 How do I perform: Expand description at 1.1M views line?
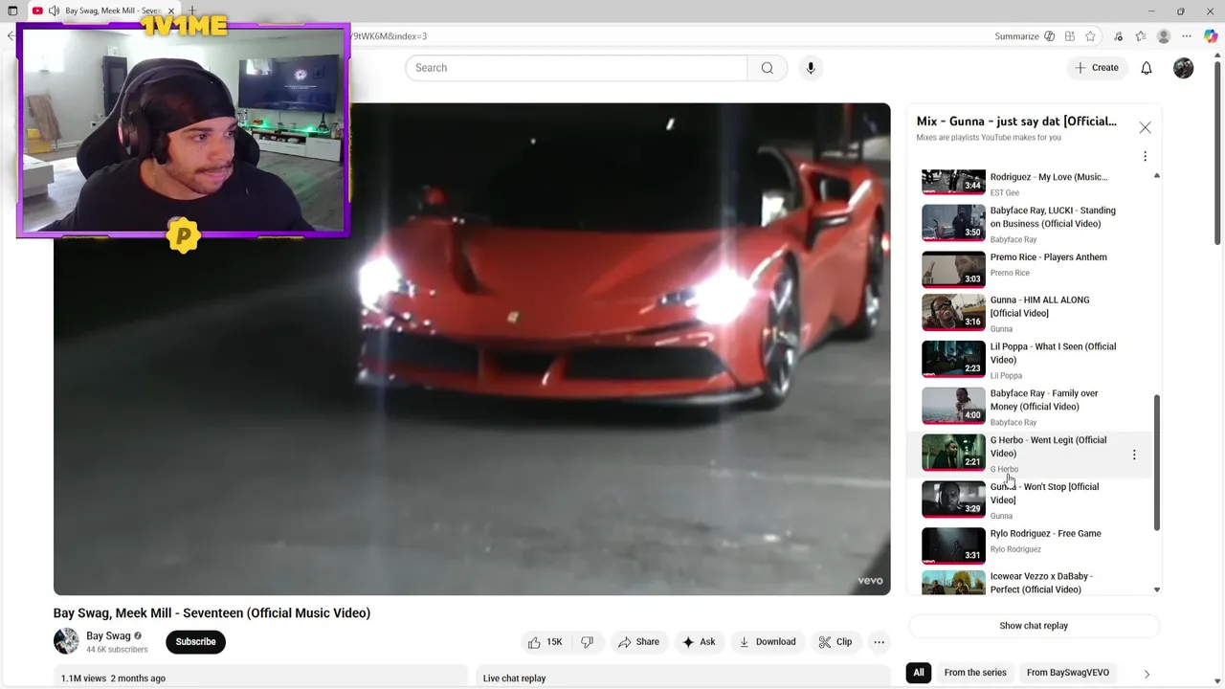point(113,678)
